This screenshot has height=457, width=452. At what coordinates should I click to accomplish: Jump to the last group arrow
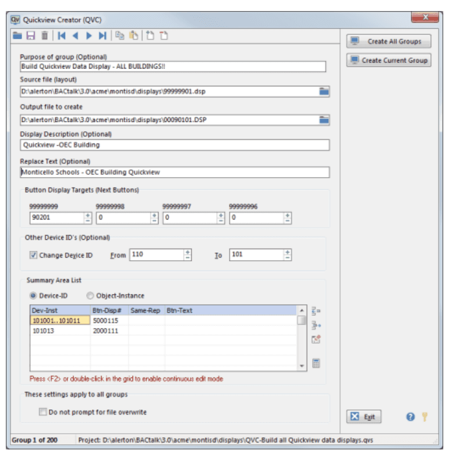click(x=102, y=36)
